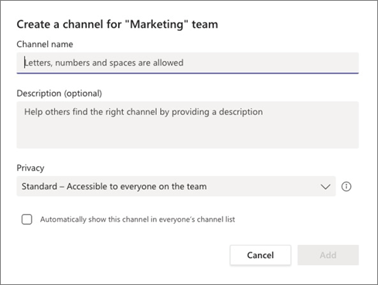378x285 pixels.
Task: Focus the Description text area
Action: (x=188, y=125)
